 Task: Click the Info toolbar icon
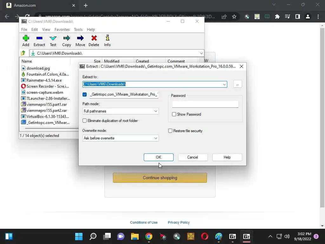pyautogui.click(x=107, y=41)
